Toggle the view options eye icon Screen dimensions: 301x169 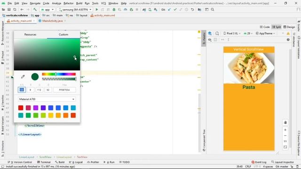tap(210, 39)
